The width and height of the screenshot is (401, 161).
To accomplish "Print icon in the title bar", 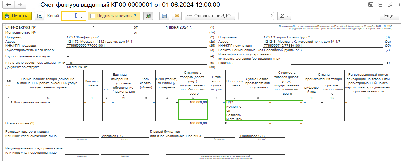I will tap(380, 5).
